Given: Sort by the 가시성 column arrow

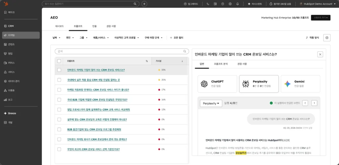Looking at the screenshot, I should 182,61.
